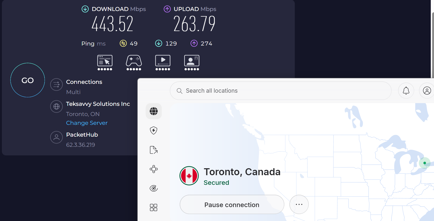The image size is (434, 221).
Task: Click Secured status text
Action: click(216, 183)
